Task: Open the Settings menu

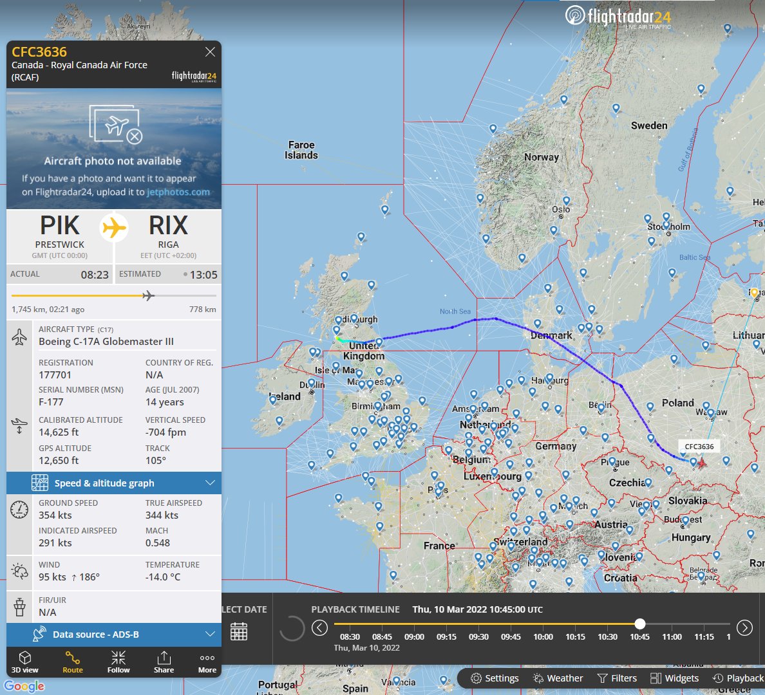Action: click(x=495, y=678)
